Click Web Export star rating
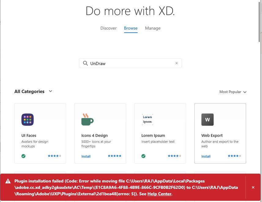 [234, 156]
